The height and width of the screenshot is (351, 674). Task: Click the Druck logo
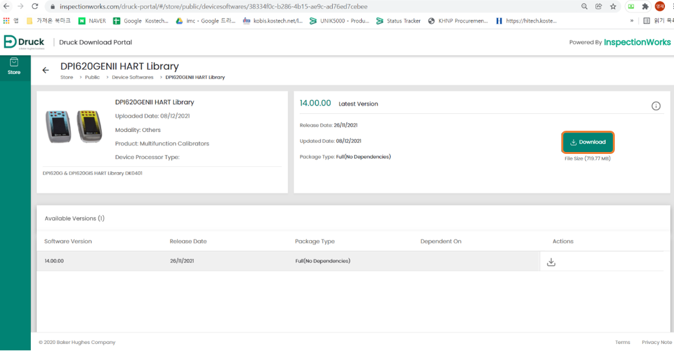click(24, 42)
